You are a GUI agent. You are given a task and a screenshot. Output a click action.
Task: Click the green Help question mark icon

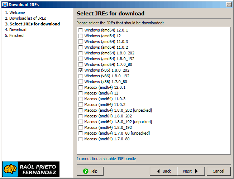point(85,171)
